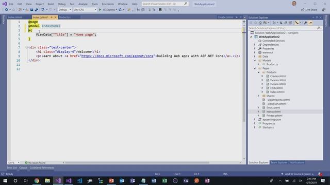
Task: Open the Extensions menu
Action: click(108, 4)
